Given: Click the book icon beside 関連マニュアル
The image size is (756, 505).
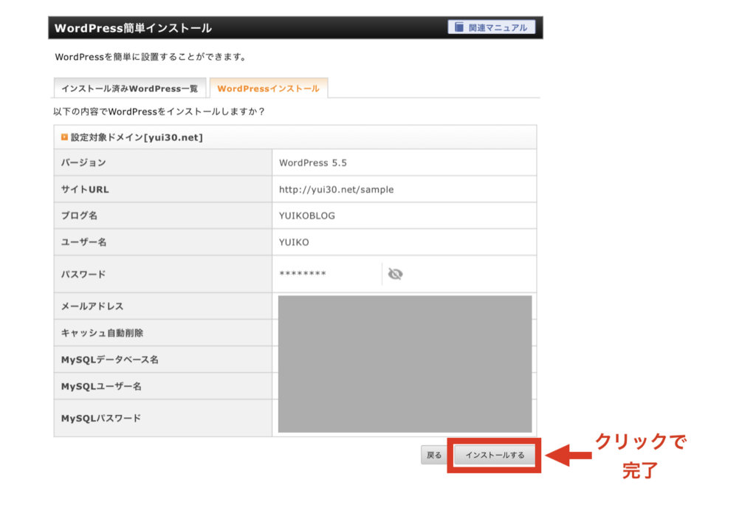Looking at the screenshot, I should (459, 27).
